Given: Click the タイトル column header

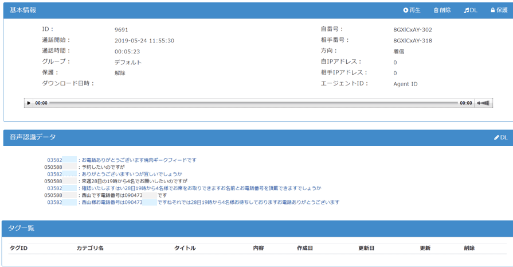Looking at the screenshot, I should click(x=185, y=248).
